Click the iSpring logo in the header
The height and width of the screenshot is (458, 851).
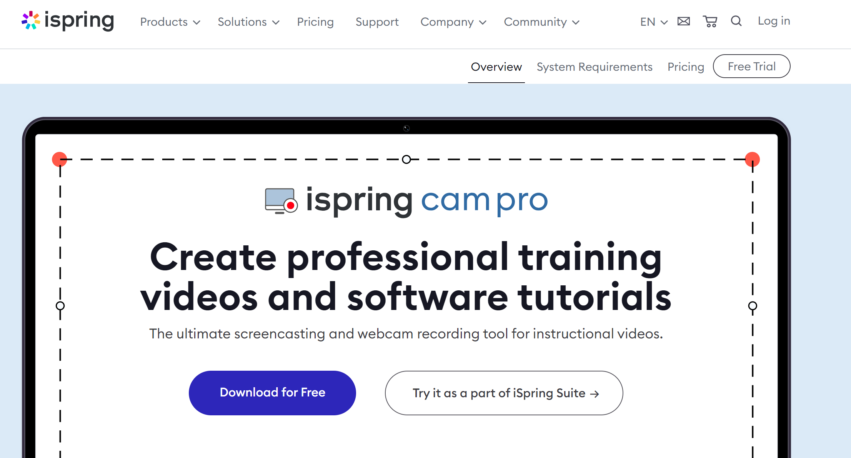[x=68, y=20]
